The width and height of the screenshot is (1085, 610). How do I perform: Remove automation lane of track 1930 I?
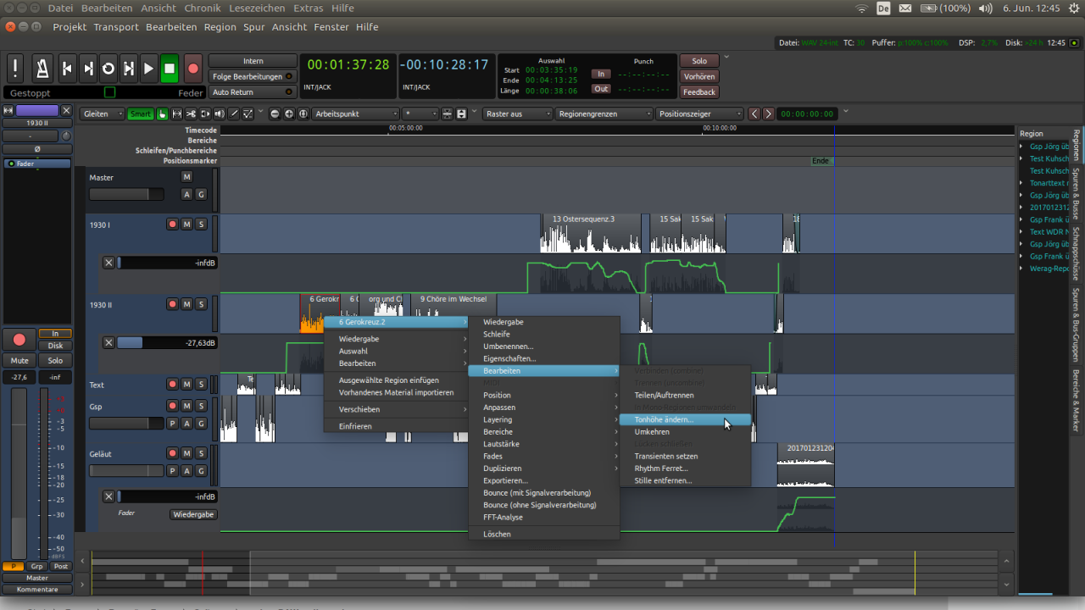[x=108, y=263]
